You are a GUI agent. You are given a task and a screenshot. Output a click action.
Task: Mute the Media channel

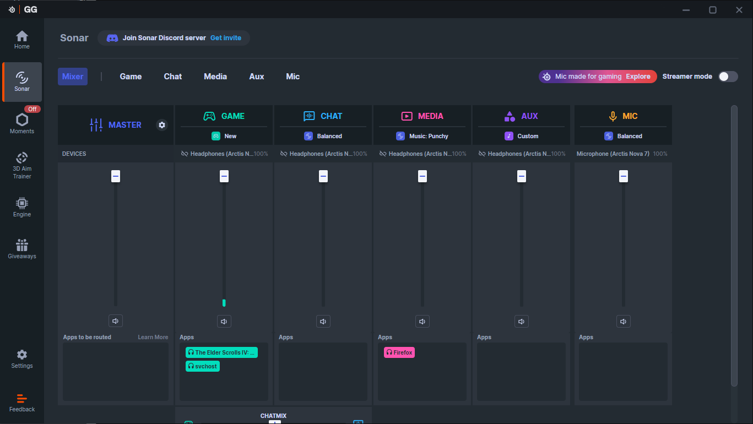pos(422,321)
